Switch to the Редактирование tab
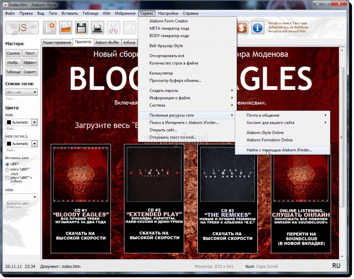Viewport: 354px width, 279px height. (x=57, y=42)
